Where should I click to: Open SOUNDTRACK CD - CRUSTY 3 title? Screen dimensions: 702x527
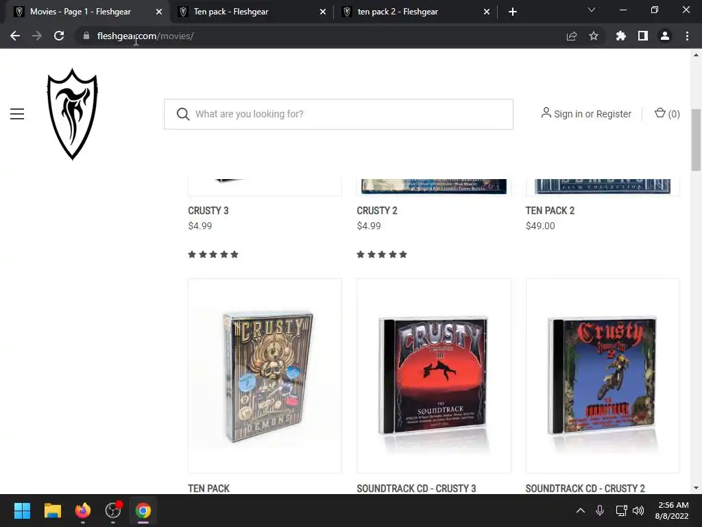[416, 489]
